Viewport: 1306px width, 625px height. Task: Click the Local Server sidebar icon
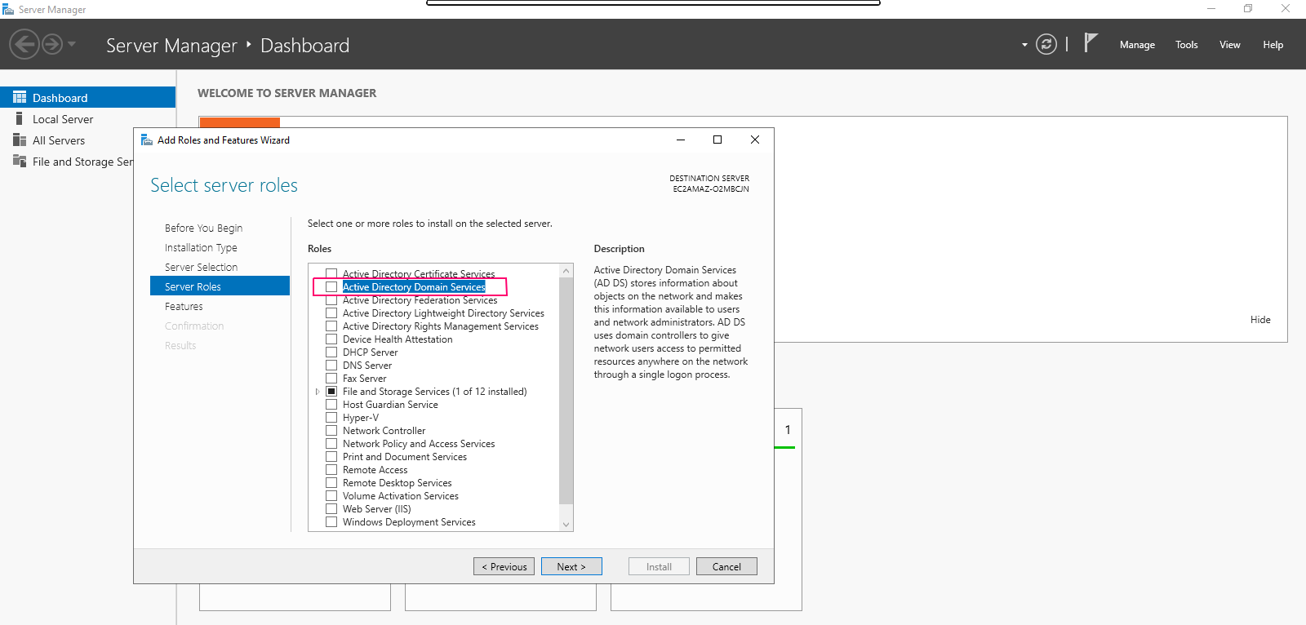click(x=20, y=119)
